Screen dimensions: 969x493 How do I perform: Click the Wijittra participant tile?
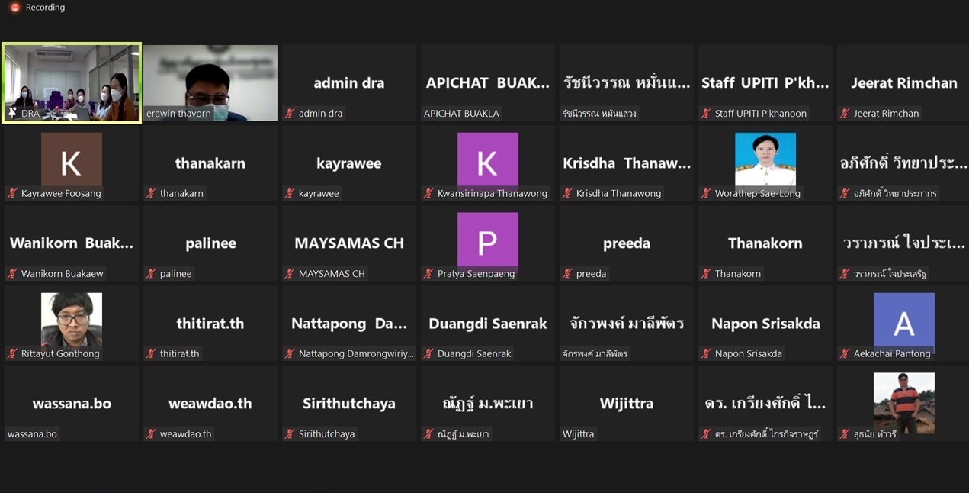pos(626,404)
